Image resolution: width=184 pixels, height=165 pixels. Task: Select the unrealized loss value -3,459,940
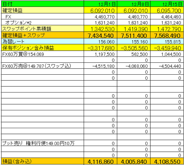pyautogui.click(x=167, y=48)
